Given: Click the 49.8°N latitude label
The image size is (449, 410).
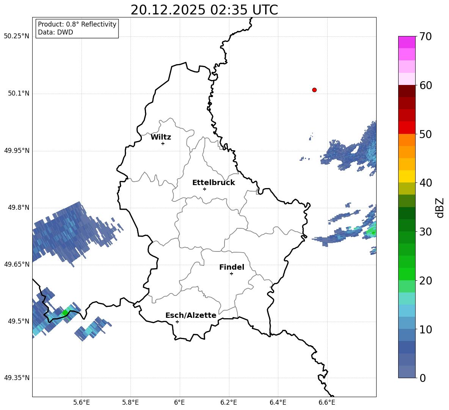Looking at the screenshot, I should tap(18, 207).
